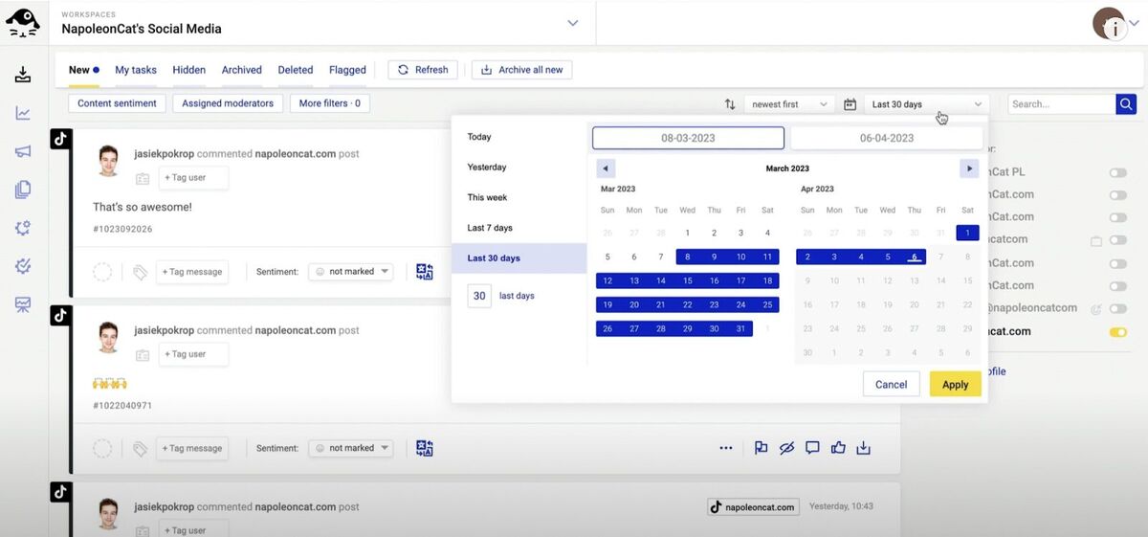
Task: Cancel the date picker
Action: [891, 385]
